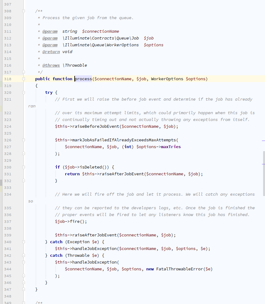Click '@param' tag on line 312
Viewport: 265px width, 304px height.
50,38
